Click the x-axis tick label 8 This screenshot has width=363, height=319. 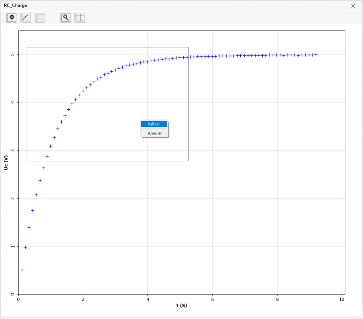(277, 299)
